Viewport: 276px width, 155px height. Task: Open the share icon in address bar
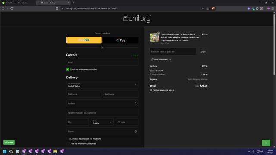coord(207,9)
